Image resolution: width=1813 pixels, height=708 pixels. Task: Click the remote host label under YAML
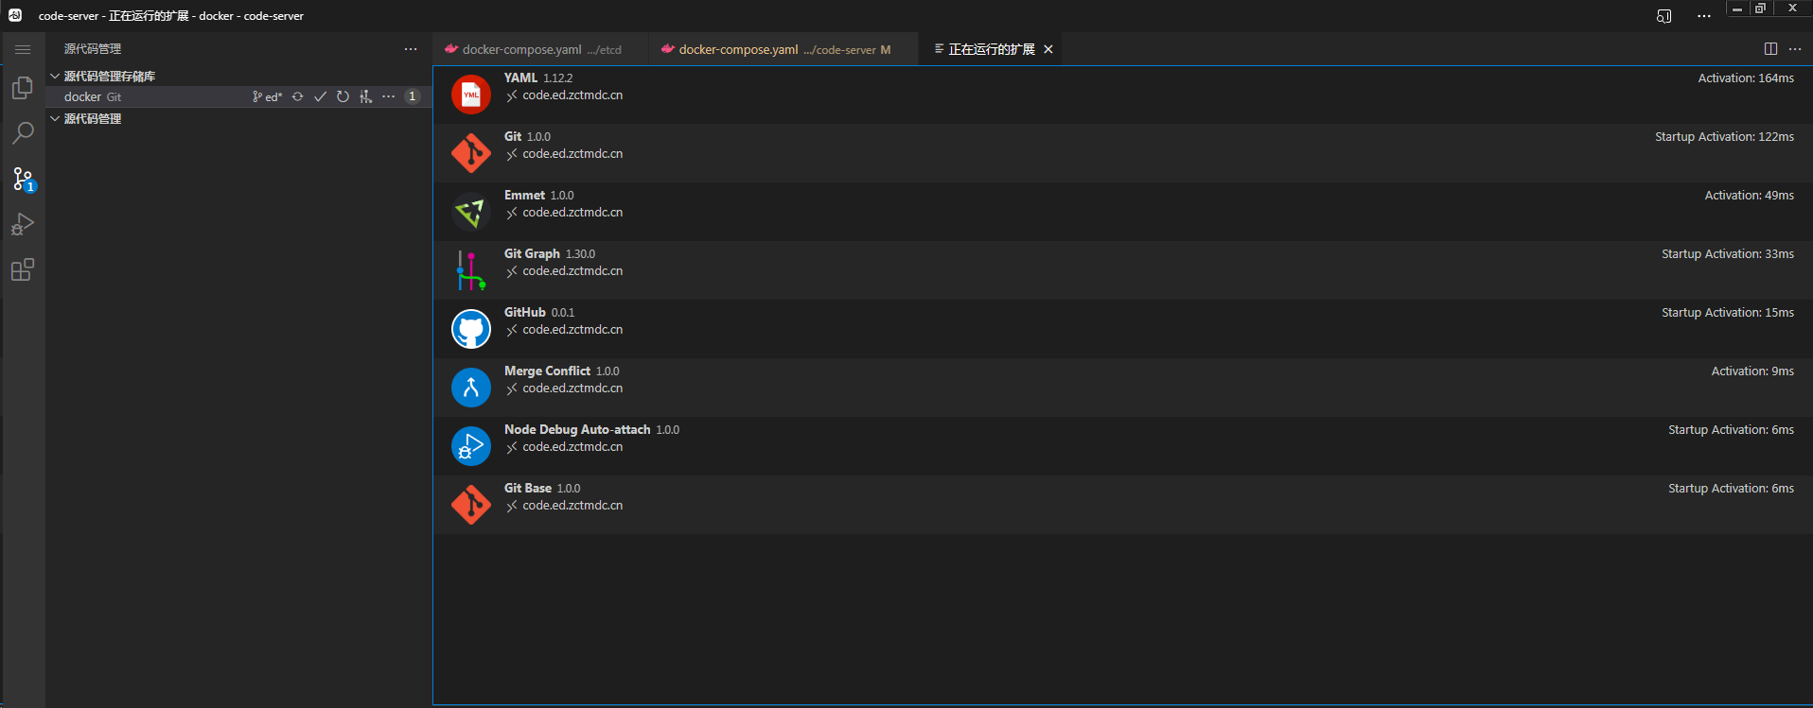pos(572,95)
